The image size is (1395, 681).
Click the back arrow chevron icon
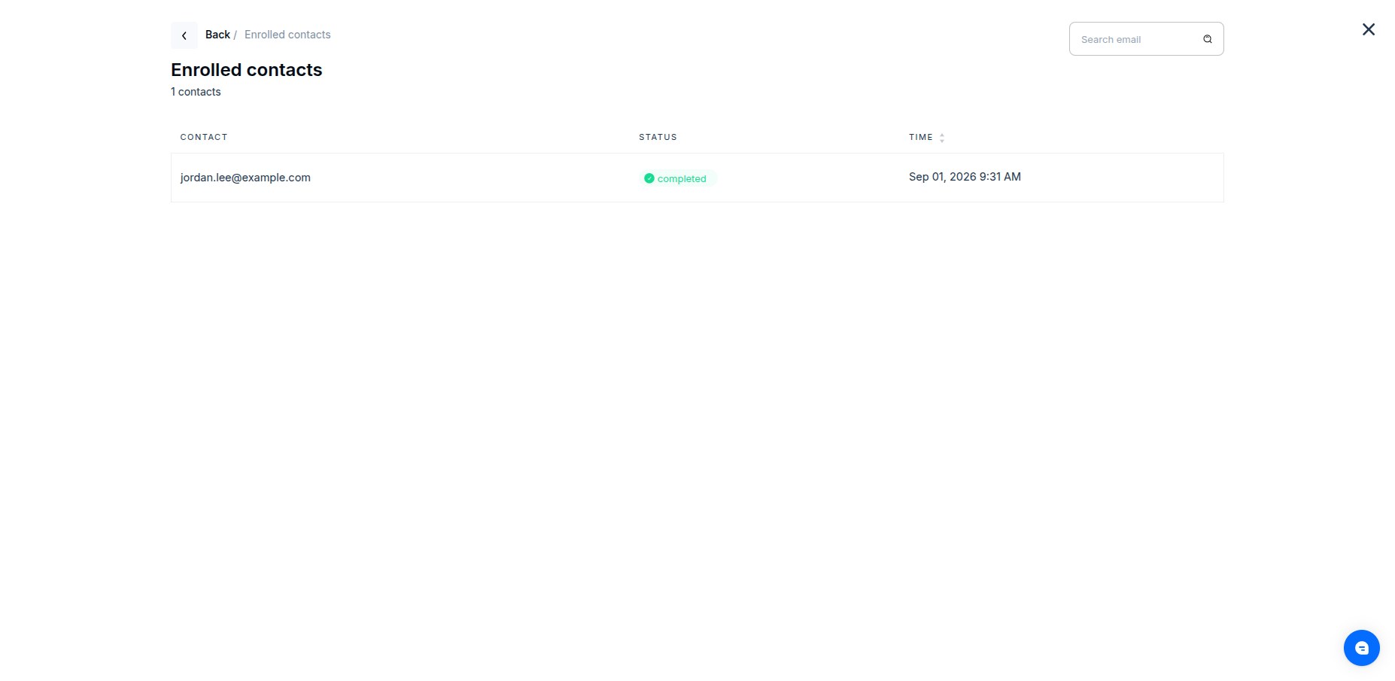184,35
